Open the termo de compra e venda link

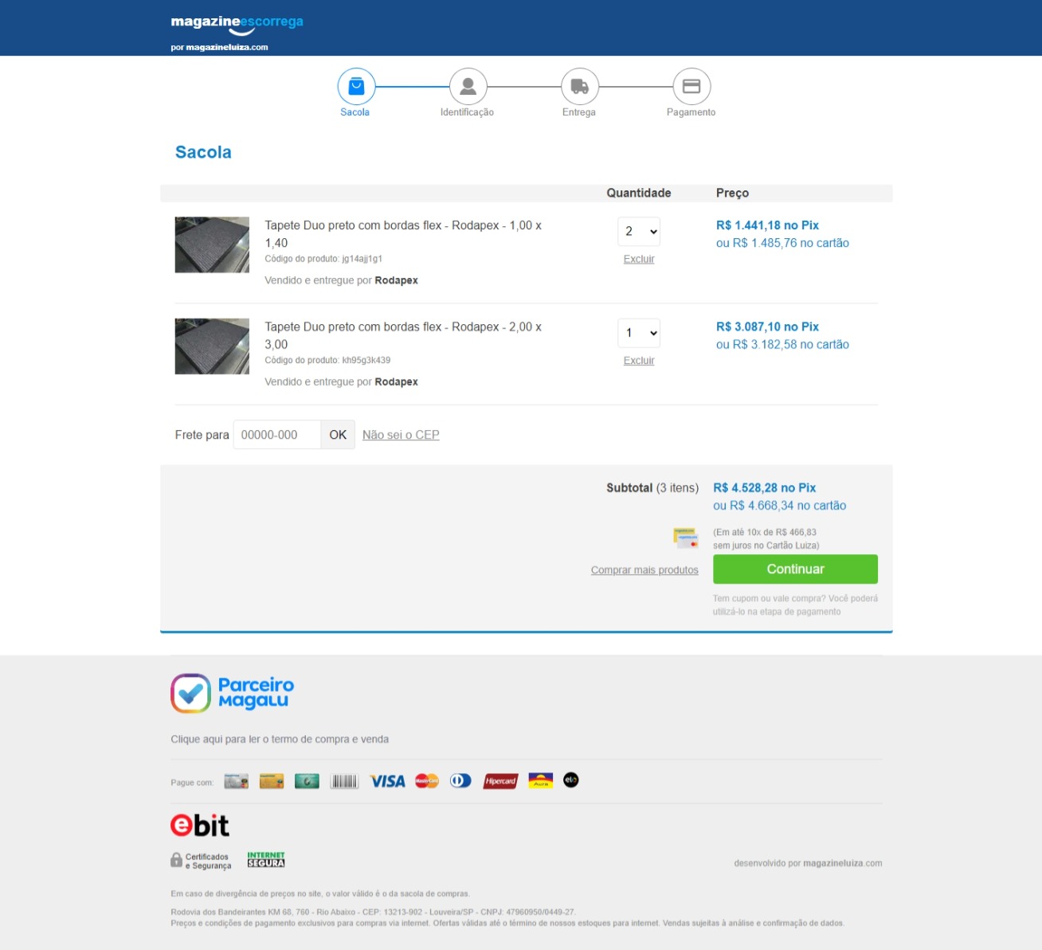click(280, 739)
